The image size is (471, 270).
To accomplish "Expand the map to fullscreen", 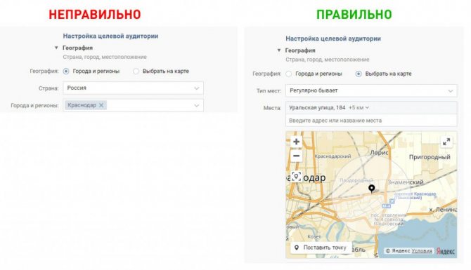I will tap(446, 142).
